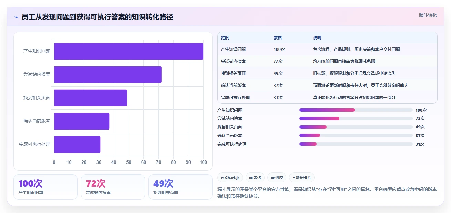This screenshot has width=451, height=213.
Task: Open the 72次 尝试站内搜索 stat card
Action: (113, 187)
